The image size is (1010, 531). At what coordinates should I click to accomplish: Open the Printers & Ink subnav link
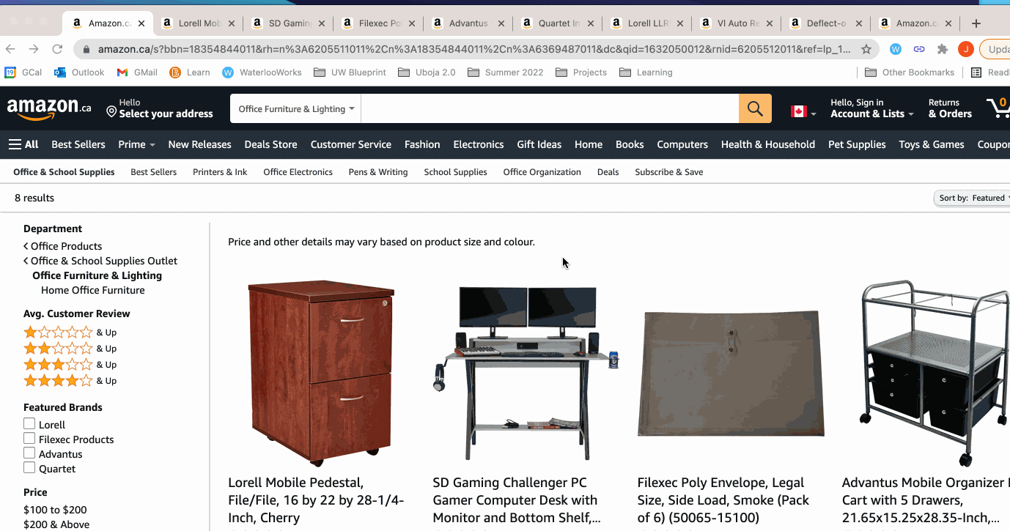pos(220,172)
